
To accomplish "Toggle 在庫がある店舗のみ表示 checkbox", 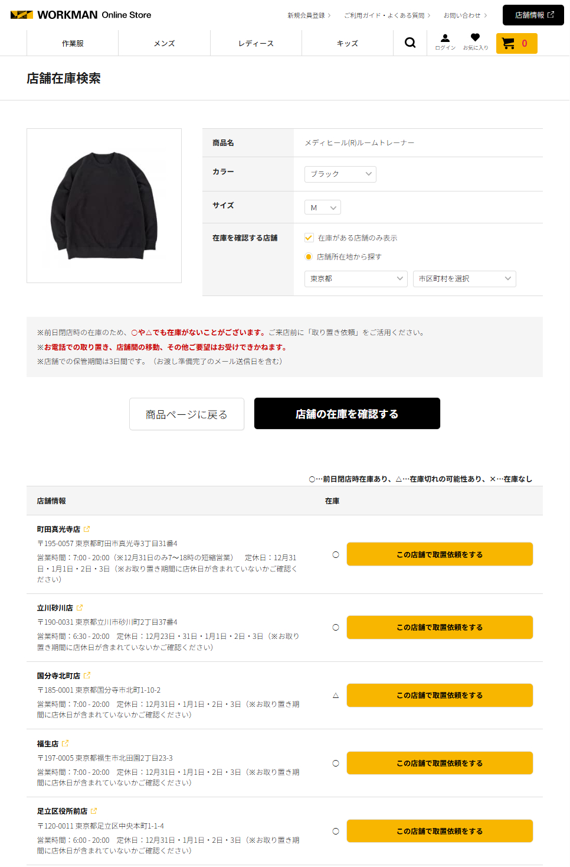I will tap(309, 238).
